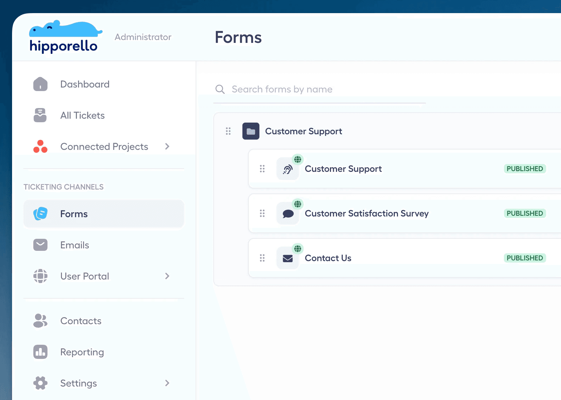Click the Contacts people icon
This screenshot has height=400, width=561.
40,321
